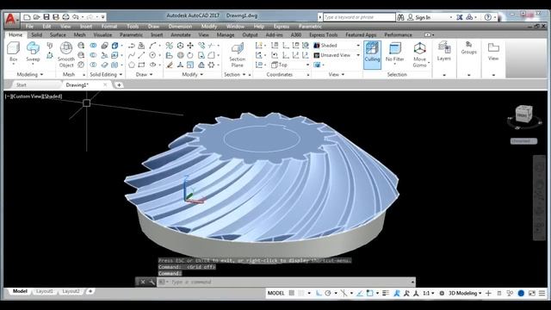
Task: Click the binoculars search icon
Action: pyautogui.click(x=400, y=17)
